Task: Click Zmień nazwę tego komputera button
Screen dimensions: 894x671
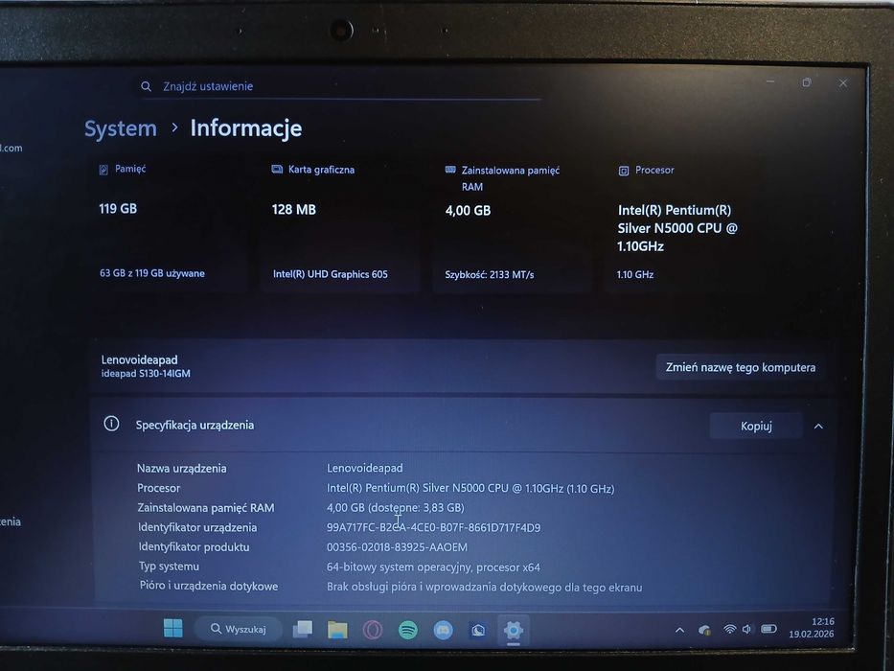Action: click(x=741, y=367)
